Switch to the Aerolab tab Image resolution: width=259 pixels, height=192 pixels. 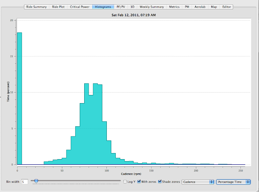click(x=200, y=7)
